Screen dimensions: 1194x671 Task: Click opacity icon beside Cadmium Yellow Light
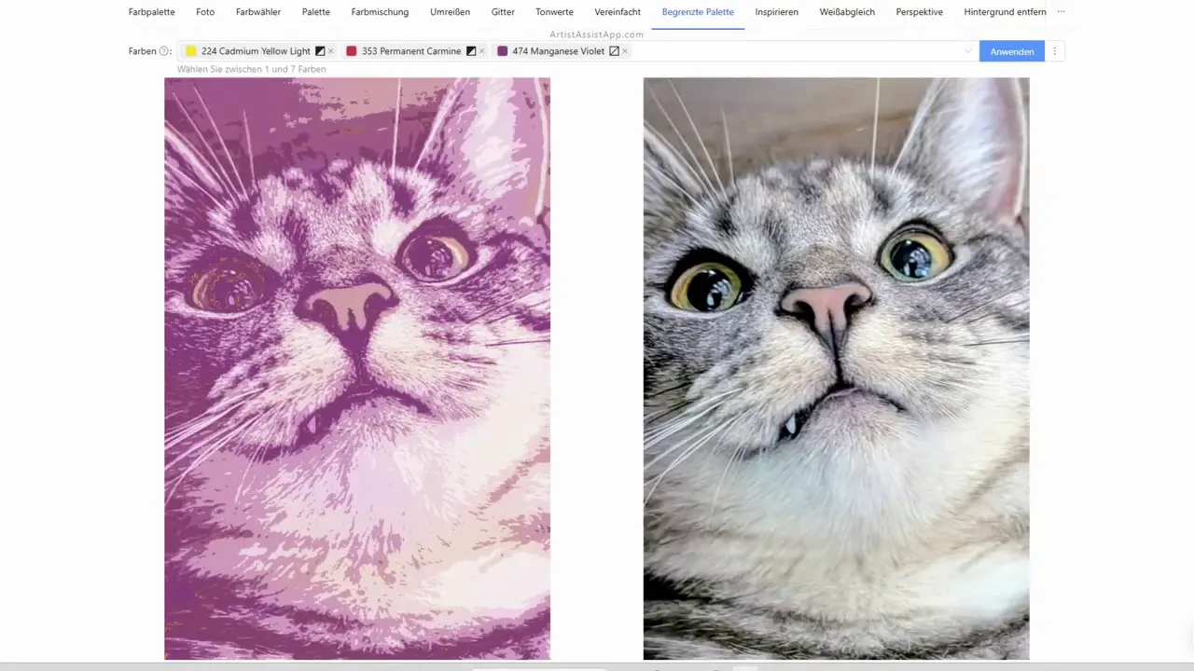pyautogui.click(x=320, y=51)
